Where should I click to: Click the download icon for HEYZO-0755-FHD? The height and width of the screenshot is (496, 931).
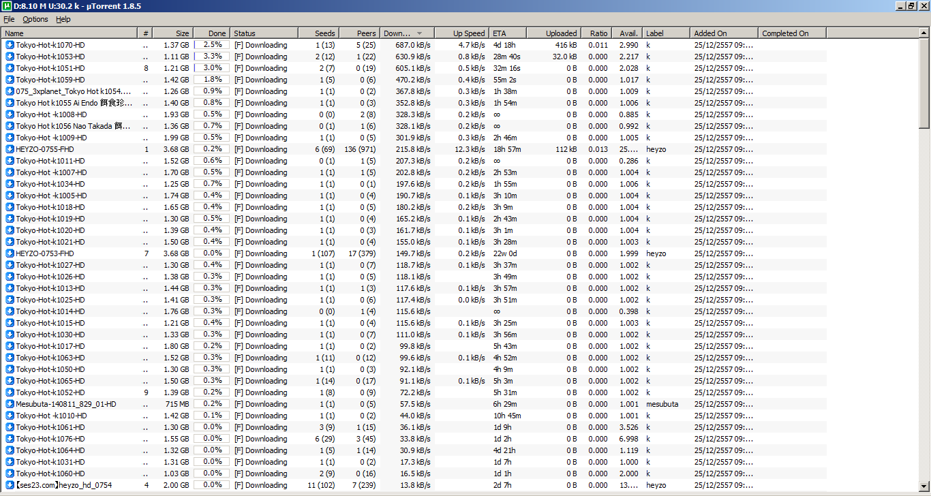[x=10, y=149]
